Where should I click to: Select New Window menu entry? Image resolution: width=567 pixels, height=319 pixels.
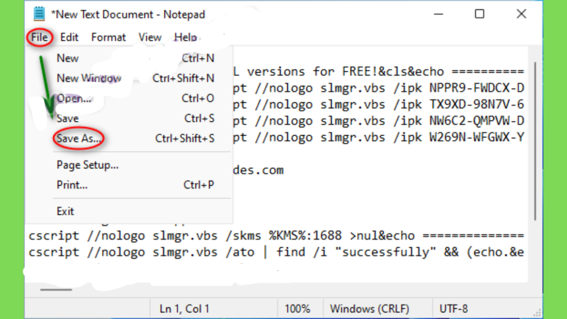[135, 78]
